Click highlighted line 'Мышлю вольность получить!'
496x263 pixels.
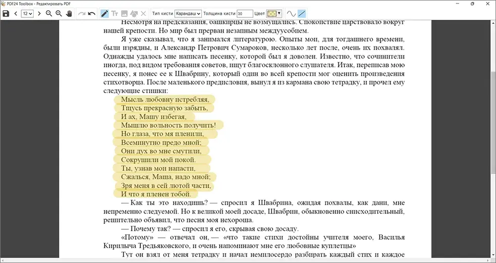[x=168, y=125]
